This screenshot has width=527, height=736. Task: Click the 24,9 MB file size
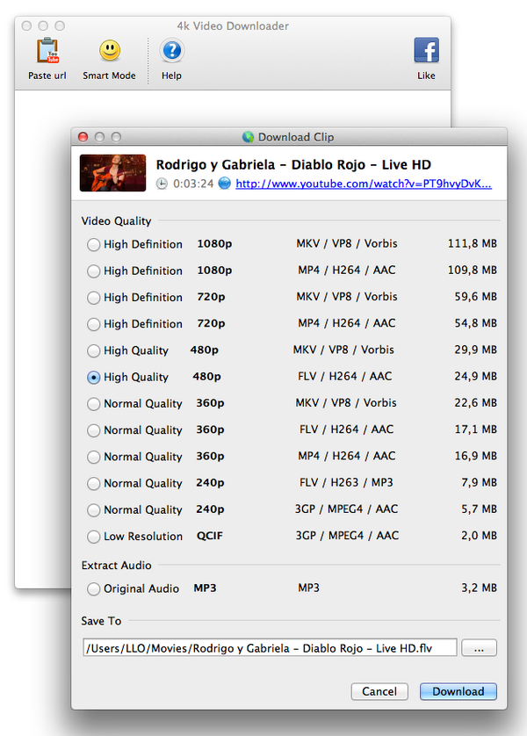pyautogui.click(x=475, y=377)
